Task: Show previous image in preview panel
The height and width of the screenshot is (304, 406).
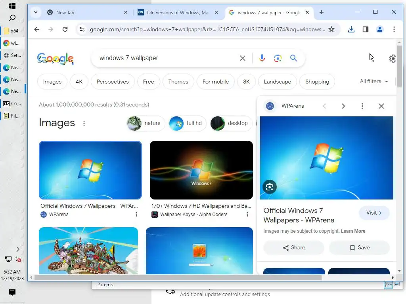Action: [324, 106]
